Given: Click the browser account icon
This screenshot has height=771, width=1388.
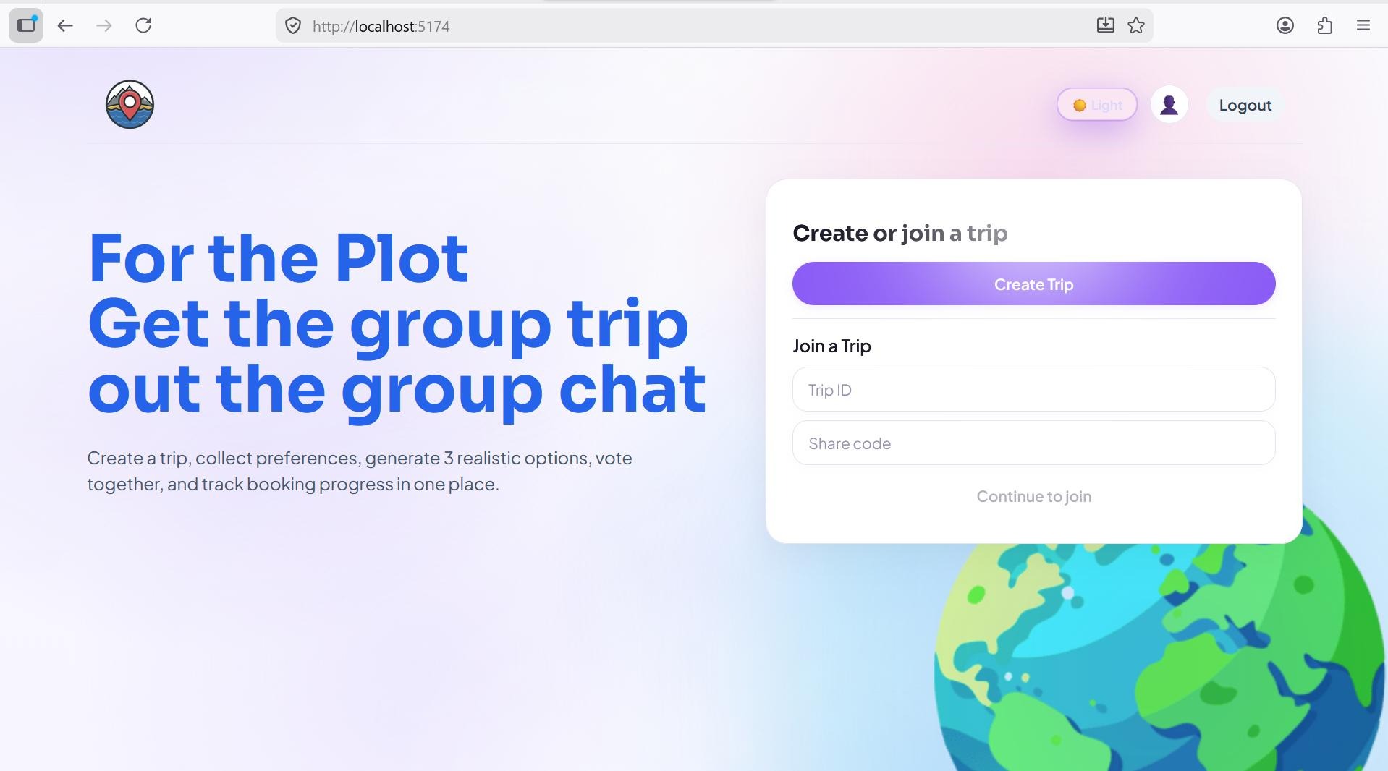Looking at the screenshot, I should 1285,26.
